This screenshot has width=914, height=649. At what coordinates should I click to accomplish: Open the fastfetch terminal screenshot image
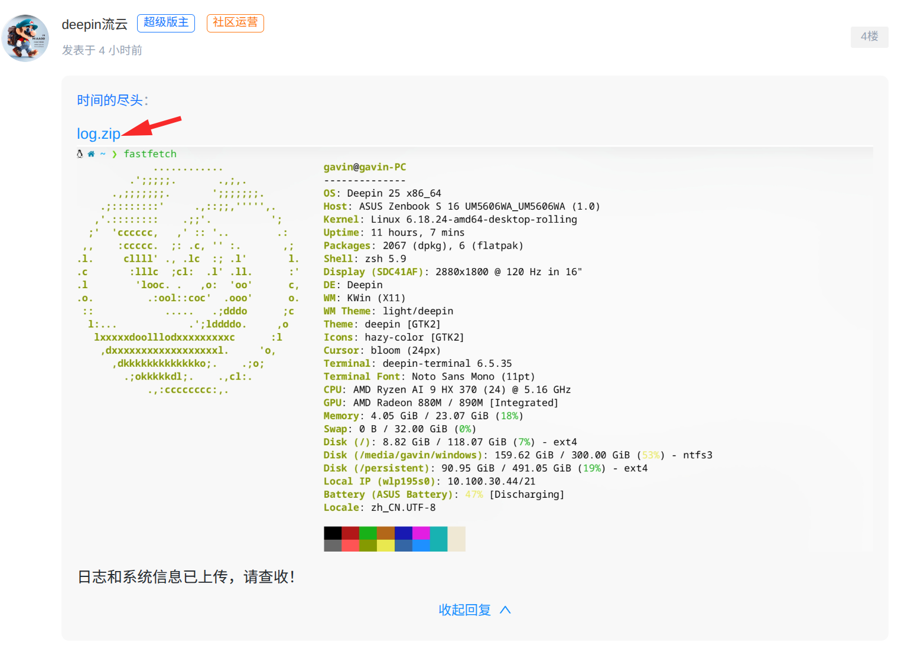tap(474, 350)
